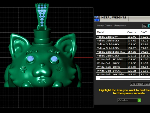Select the Yellow Gold:10KY row
The image size is (150, 113).
tap(123, 40)
